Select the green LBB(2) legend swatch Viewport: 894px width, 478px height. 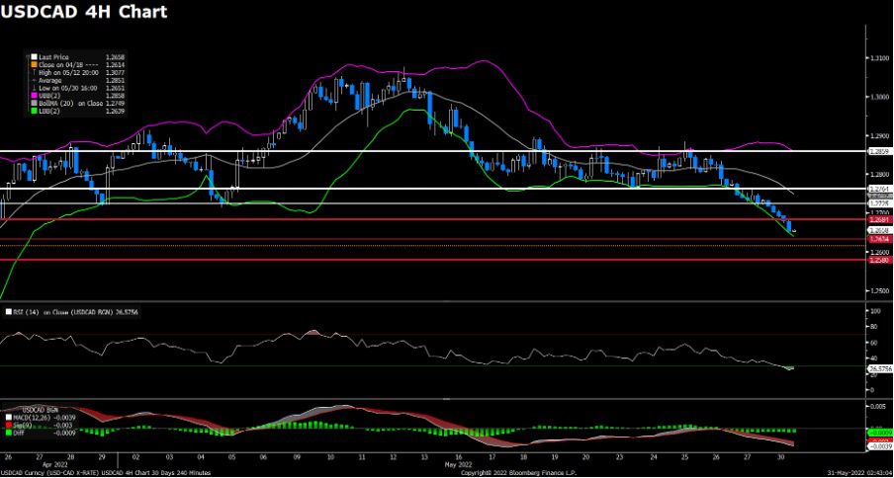pyautogui.click(x=34, y=113)
